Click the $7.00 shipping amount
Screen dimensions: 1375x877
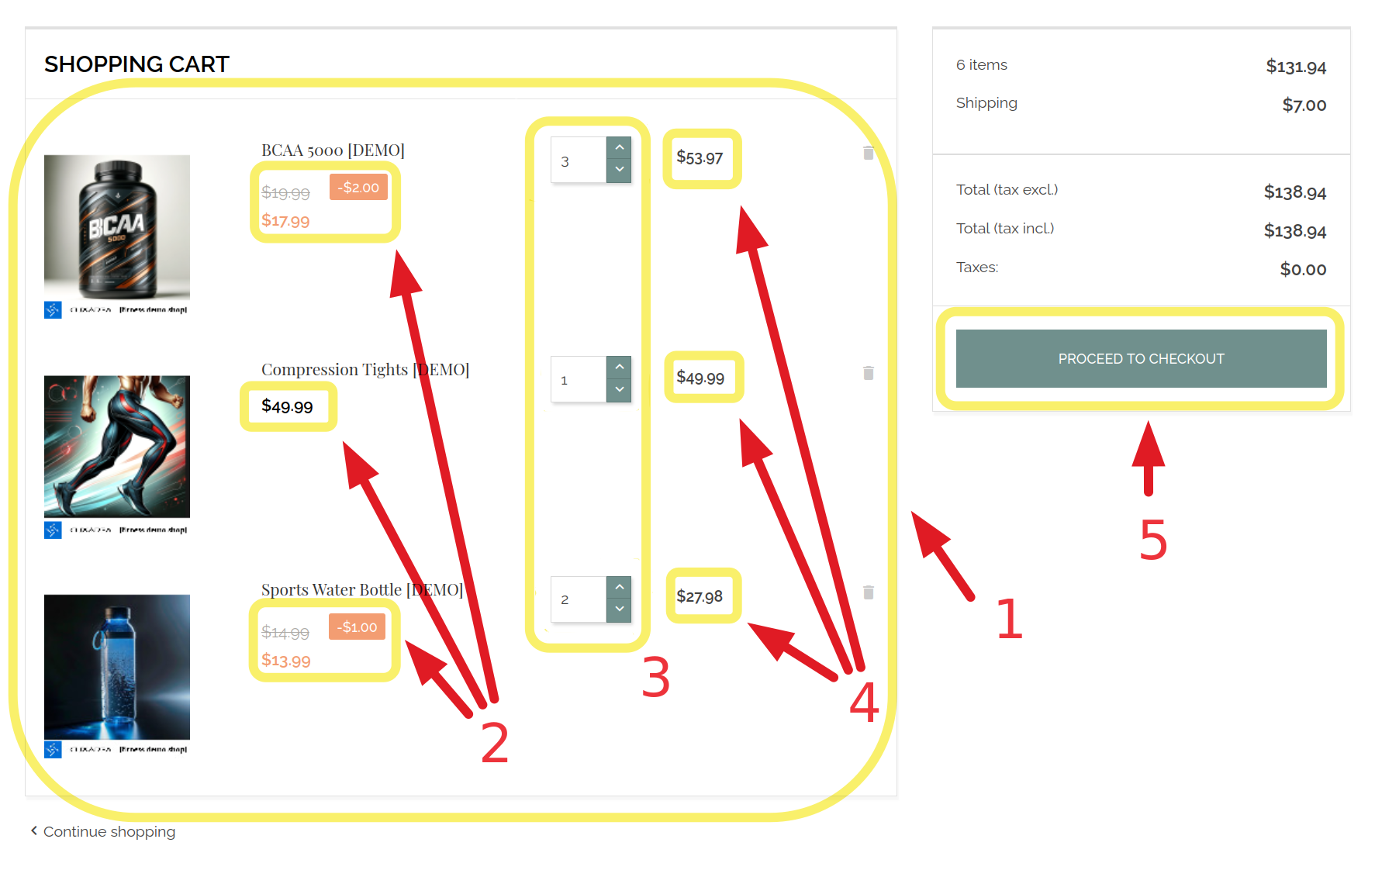point(1304,105)
